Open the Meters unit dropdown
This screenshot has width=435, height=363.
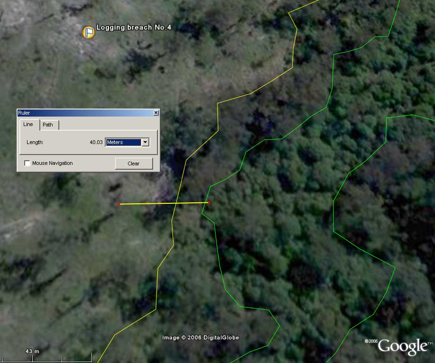pos(127,142)
